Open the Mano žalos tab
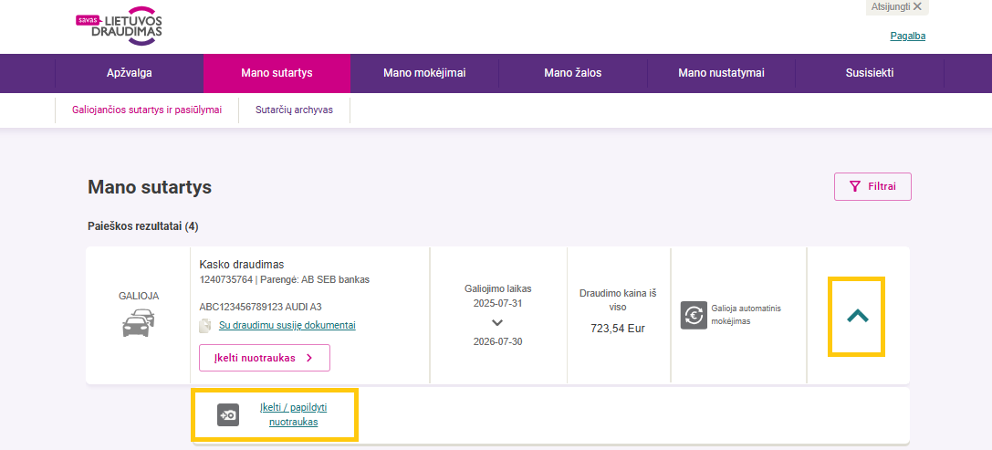This screenshot has width=992, height=450. 572,73
